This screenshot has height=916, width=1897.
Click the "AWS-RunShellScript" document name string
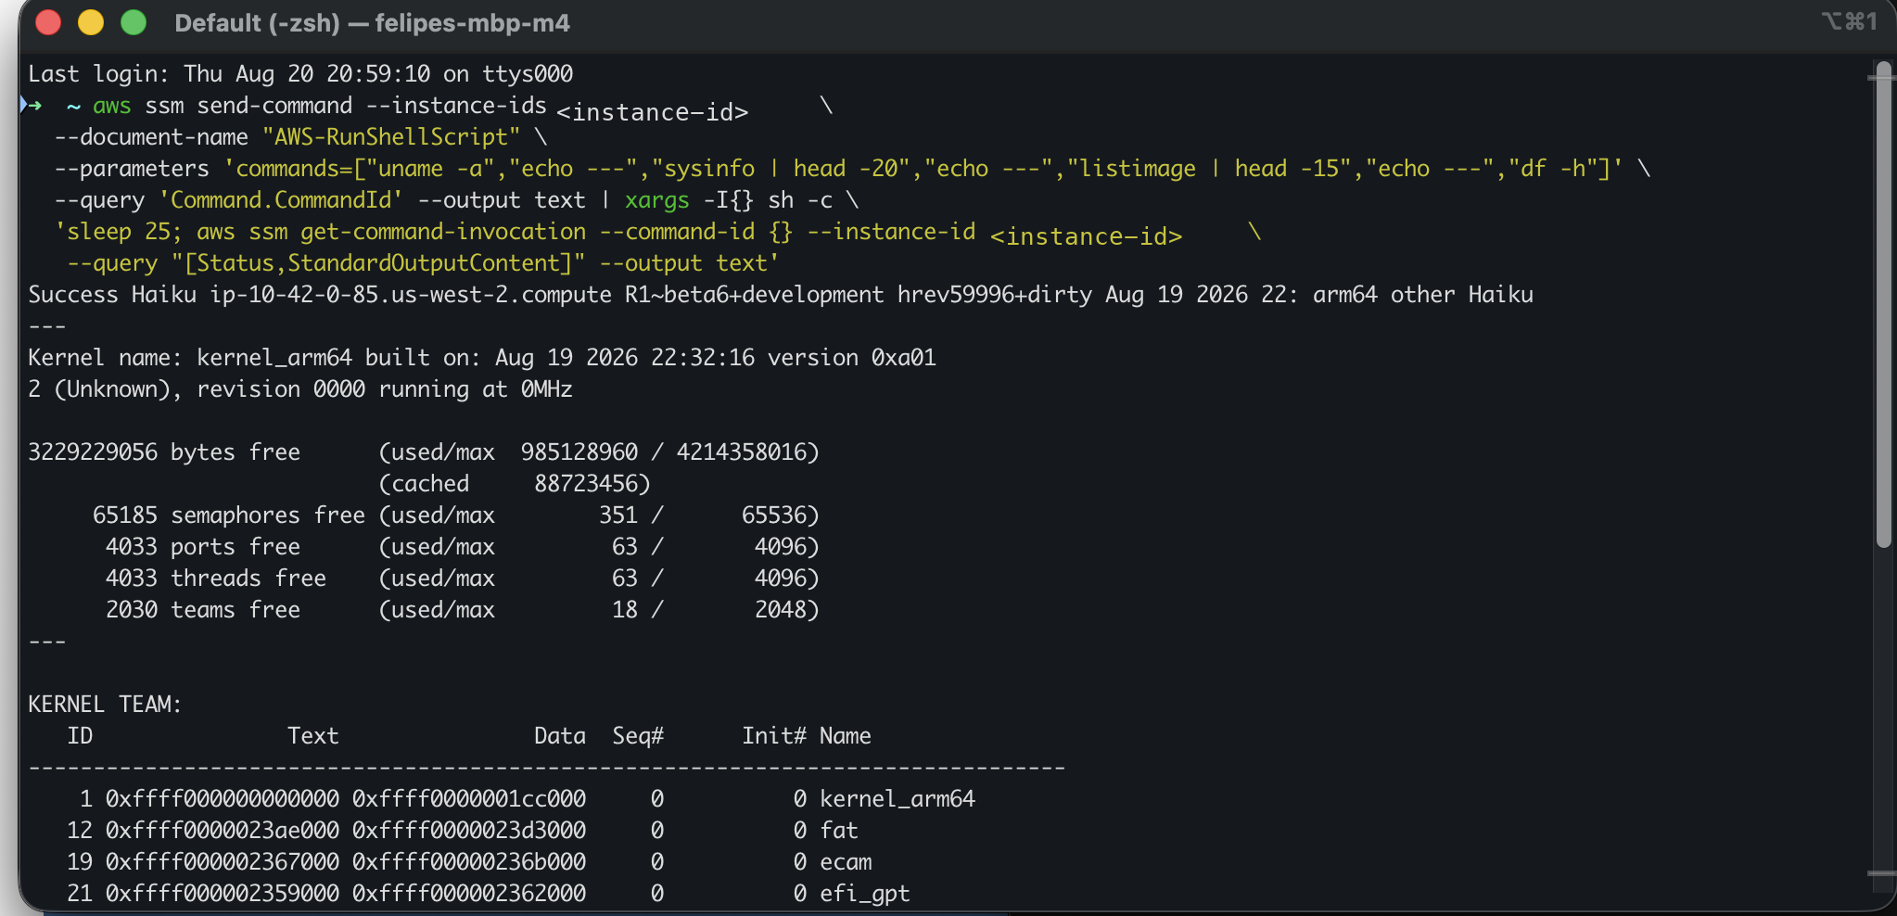point(391,137)
